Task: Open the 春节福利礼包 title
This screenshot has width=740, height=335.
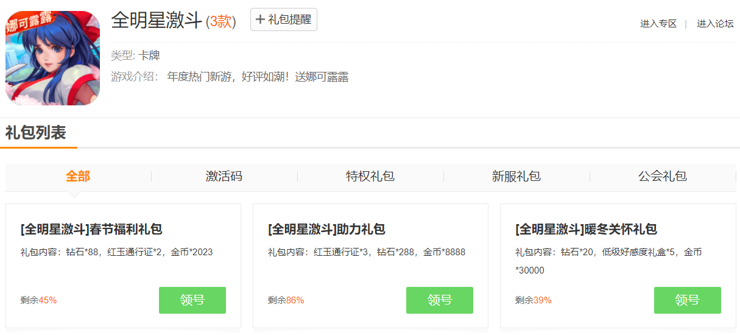Action: click(x=91, y=230)
